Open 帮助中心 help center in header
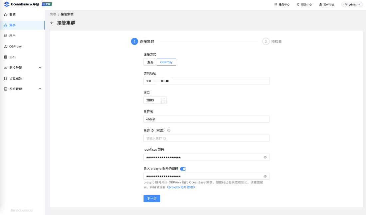Screen dimensions: 366x215 (x=304, y=4)
